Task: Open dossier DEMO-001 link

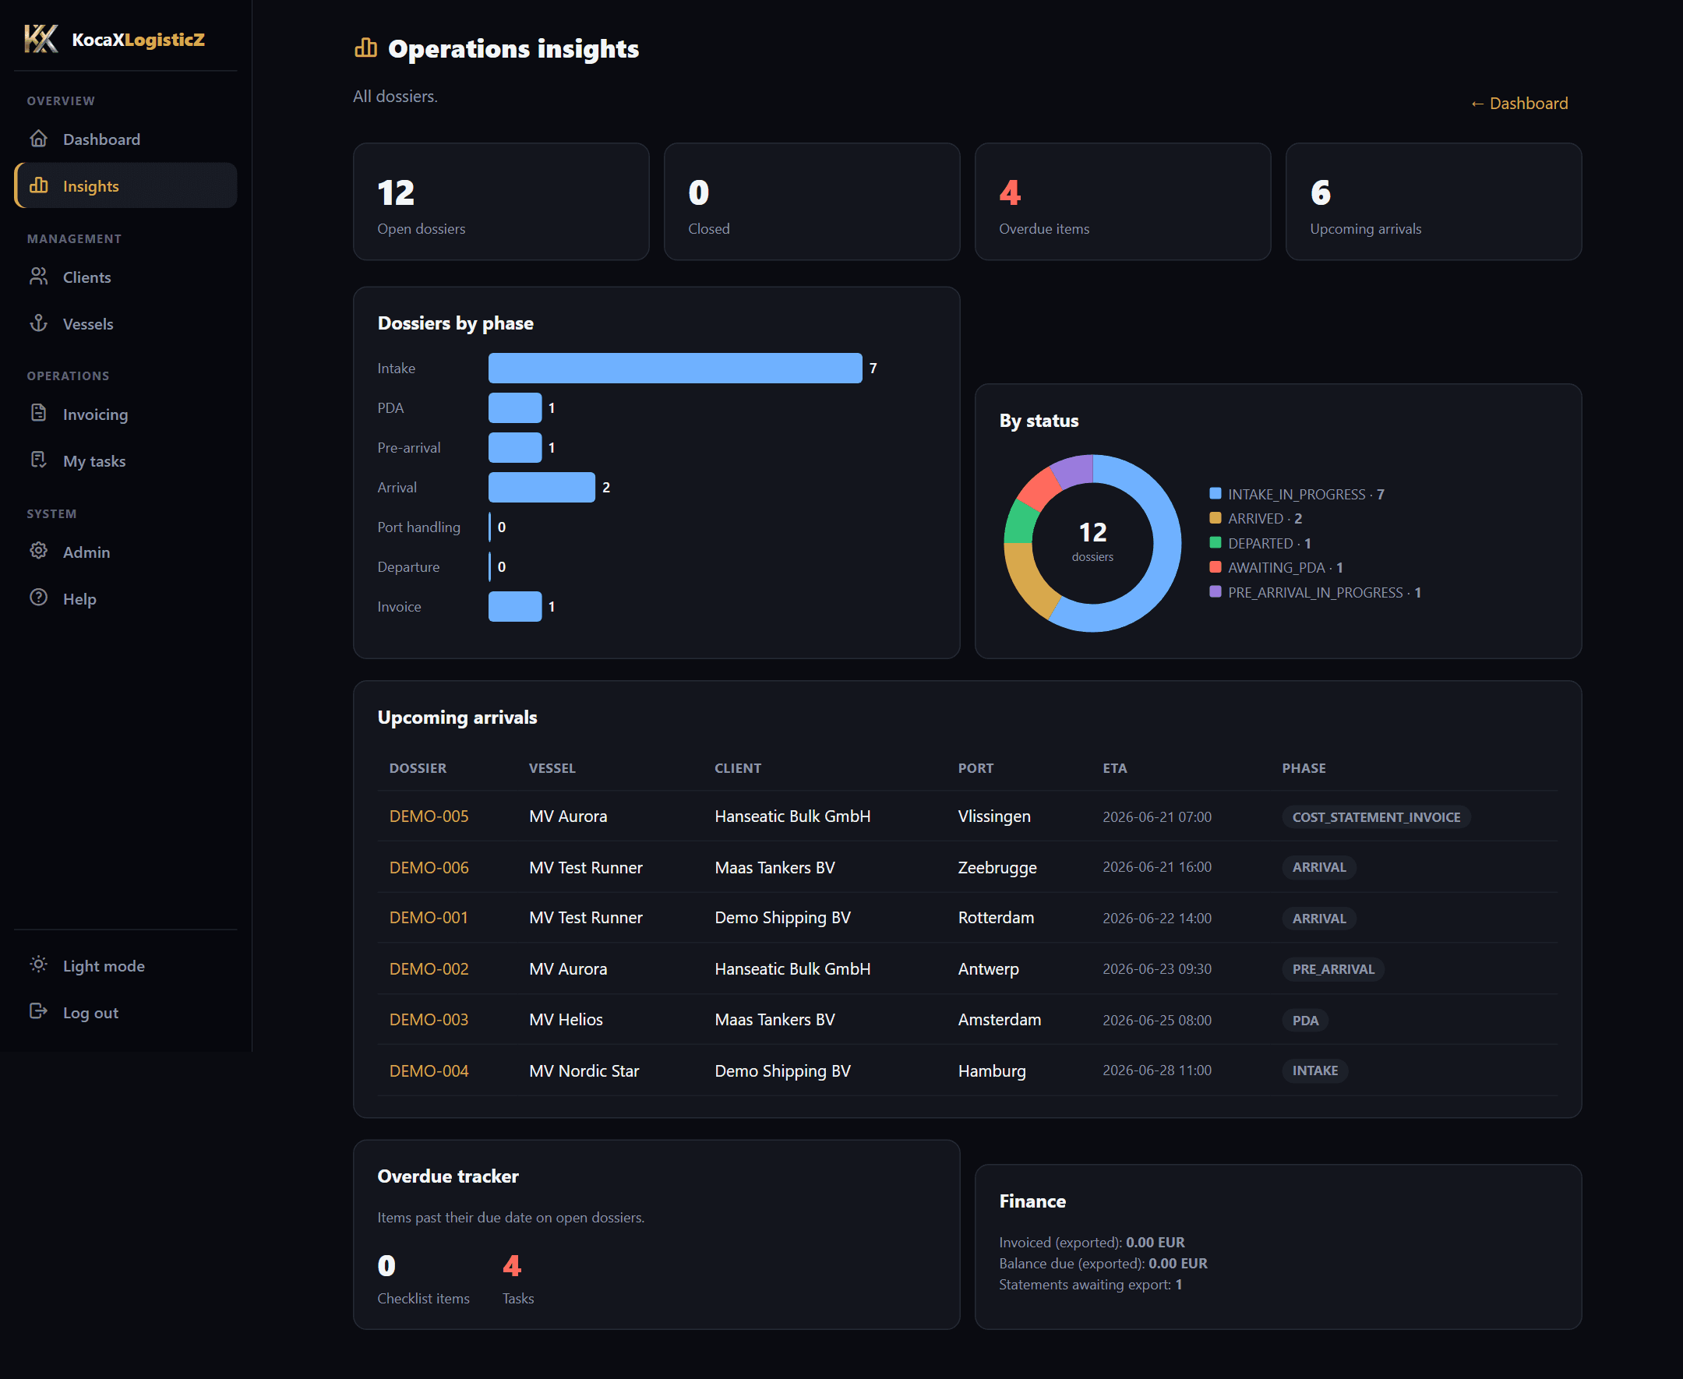Action: 428,918
